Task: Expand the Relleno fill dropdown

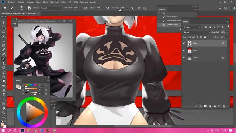Action: click(228, 37)
